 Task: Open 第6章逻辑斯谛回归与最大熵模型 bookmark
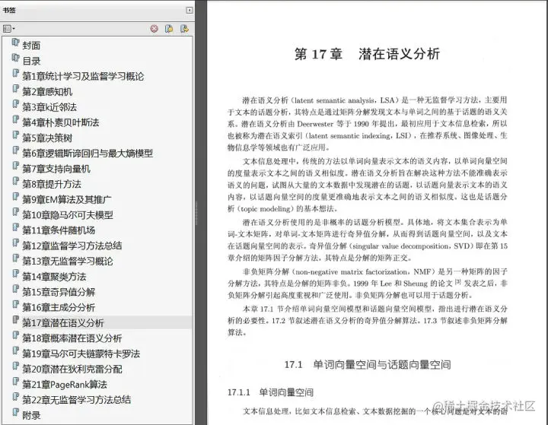pos(88,153)
